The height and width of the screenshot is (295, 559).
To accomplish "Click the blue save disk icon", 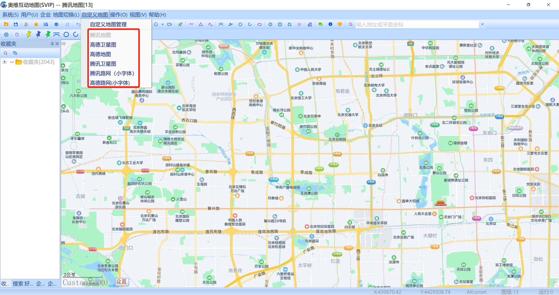I will pyautogui.click(x=16, y=24).
